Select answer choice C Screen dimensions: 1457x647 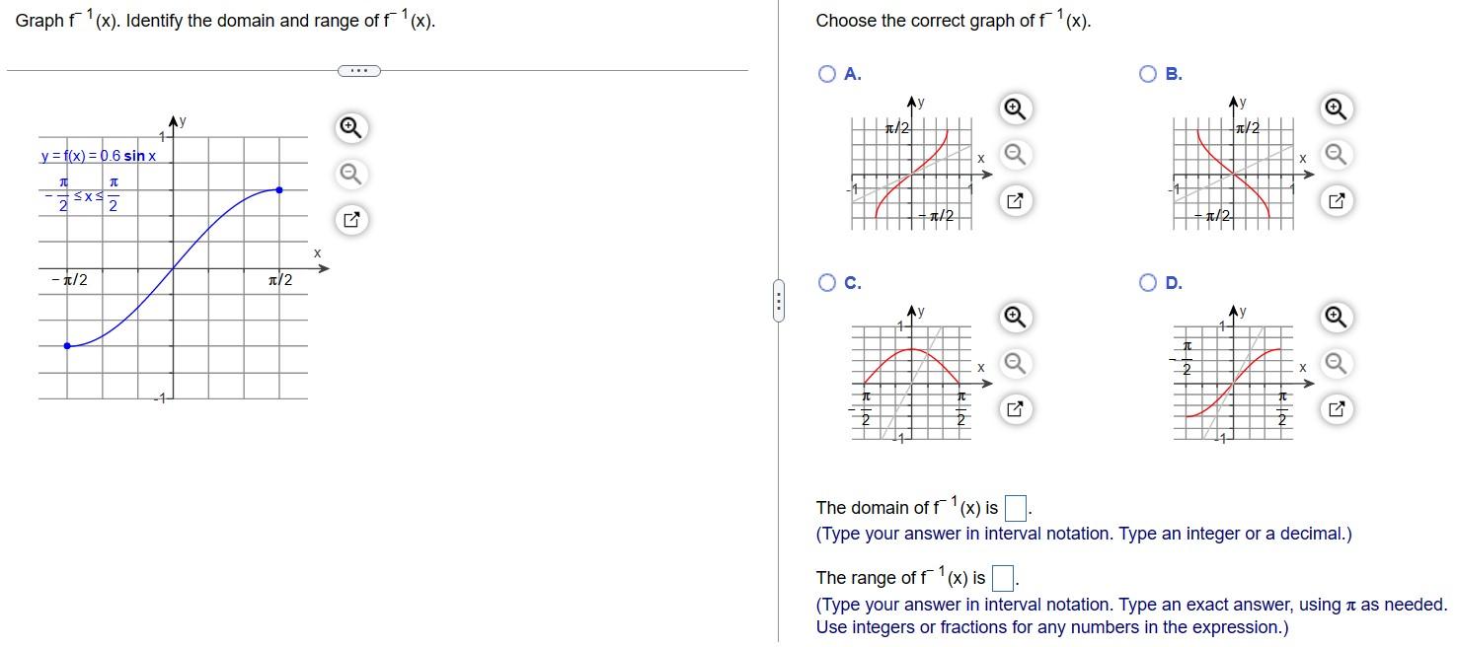pos(825,282)
